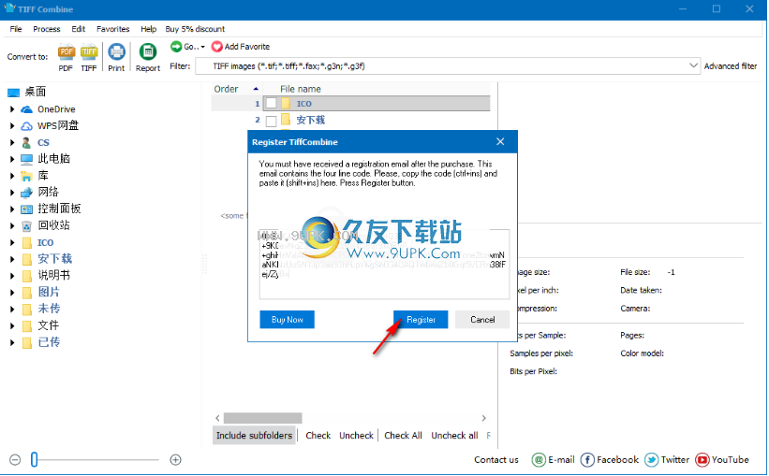Screen dimensions: 769x476
Task: Expand the 库 tree node
Action: pos(12,176)
